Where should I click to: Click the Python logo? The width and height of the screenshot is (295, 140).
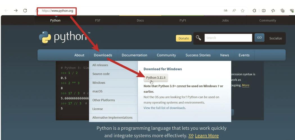[x=64, y=38]
